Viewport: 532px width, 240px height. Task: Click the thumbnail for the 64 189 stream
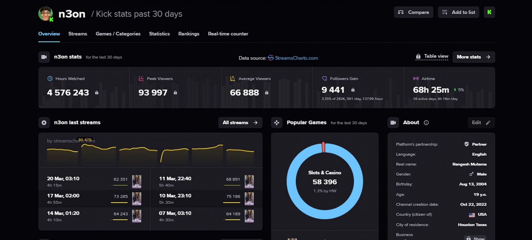[249, 216]
